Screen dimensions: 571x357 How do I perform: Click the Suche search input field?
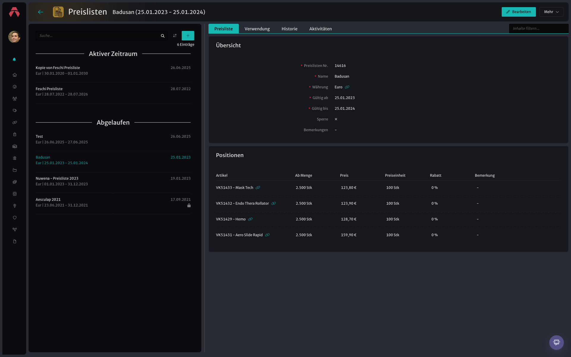click(x=98, y=36)
